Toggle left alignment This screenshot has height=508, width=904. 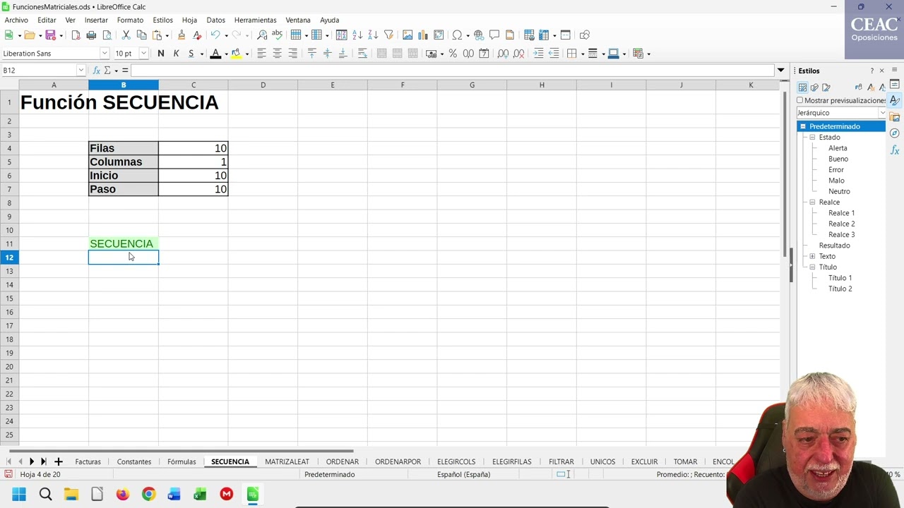click(261, 53)
